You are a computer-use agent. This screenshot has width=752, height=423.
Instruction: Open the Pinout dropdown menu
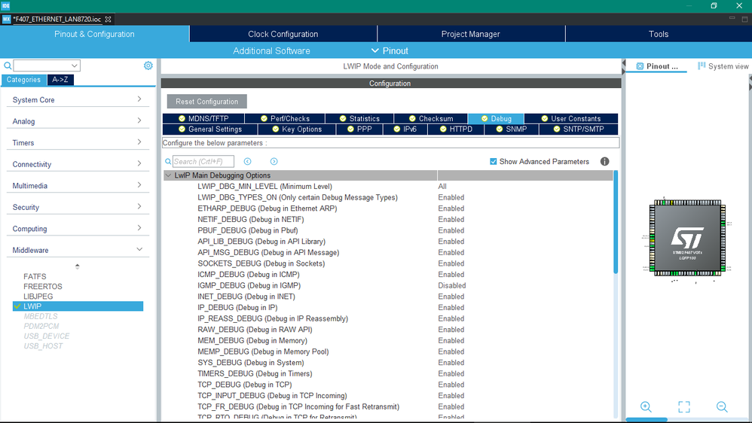tap(390, 50)
